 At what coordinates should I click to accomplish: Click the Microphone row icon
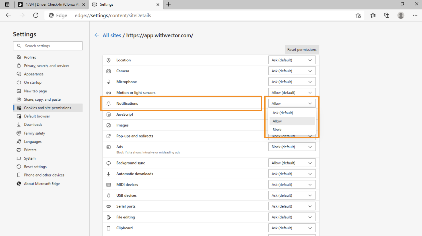[108, 82]
